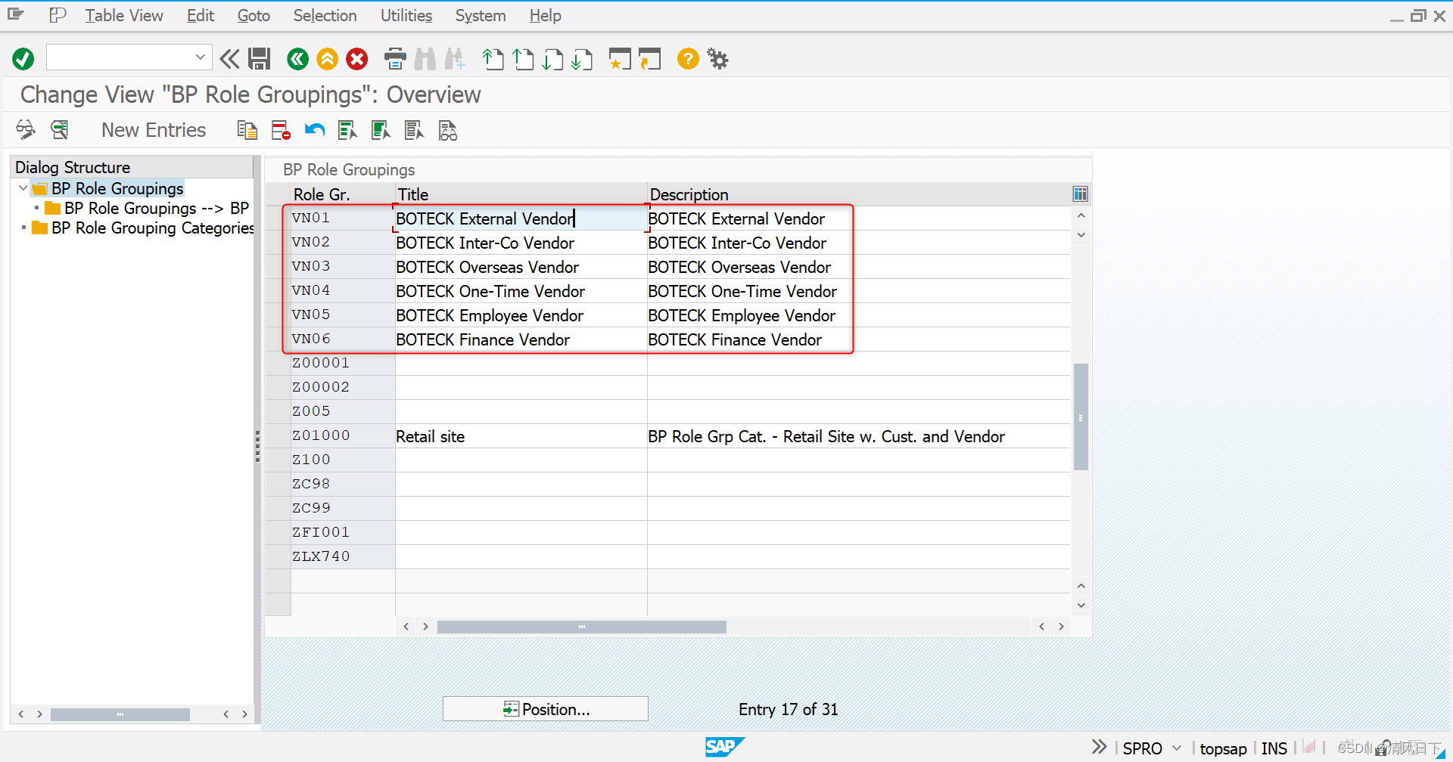Go to Next Page icon
Screen dimensions: 1453x762
[x=552, y=59]
